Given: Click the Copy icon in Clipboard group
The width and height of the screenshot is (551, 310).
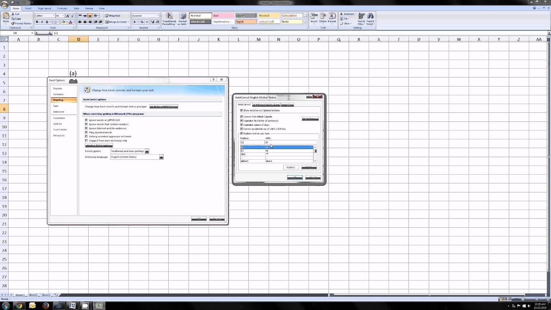Looking at the screenshot, I should [13, 19].
